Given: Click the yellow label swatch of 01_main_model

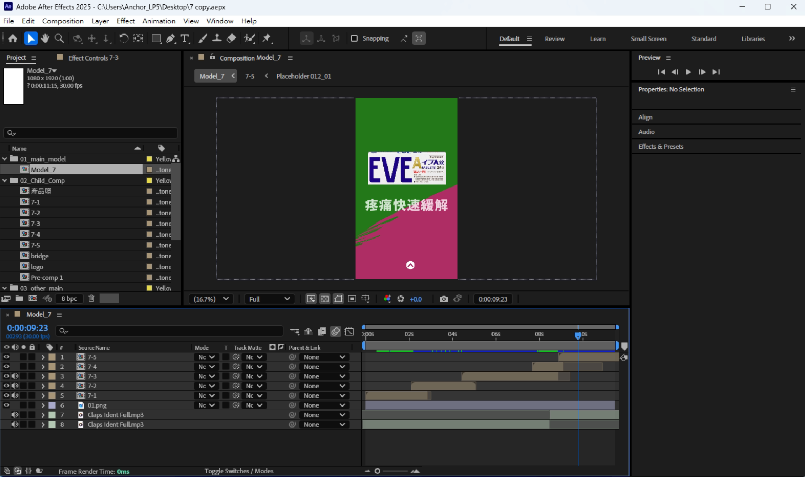Looking at the screenshot, I should click(149, 159).
